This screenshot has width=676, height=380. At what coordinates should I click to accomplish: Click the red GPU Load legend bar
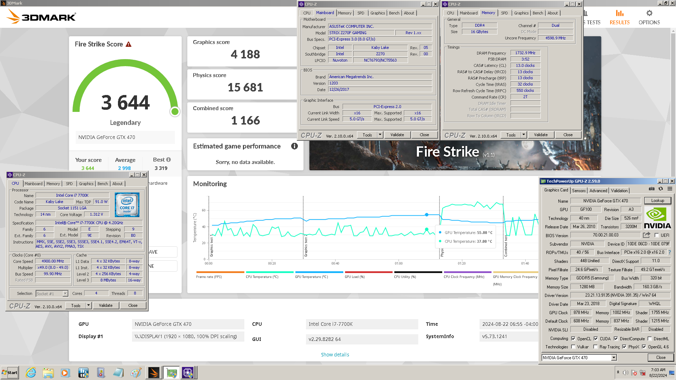pyautogui.click(x=369, y=272)
